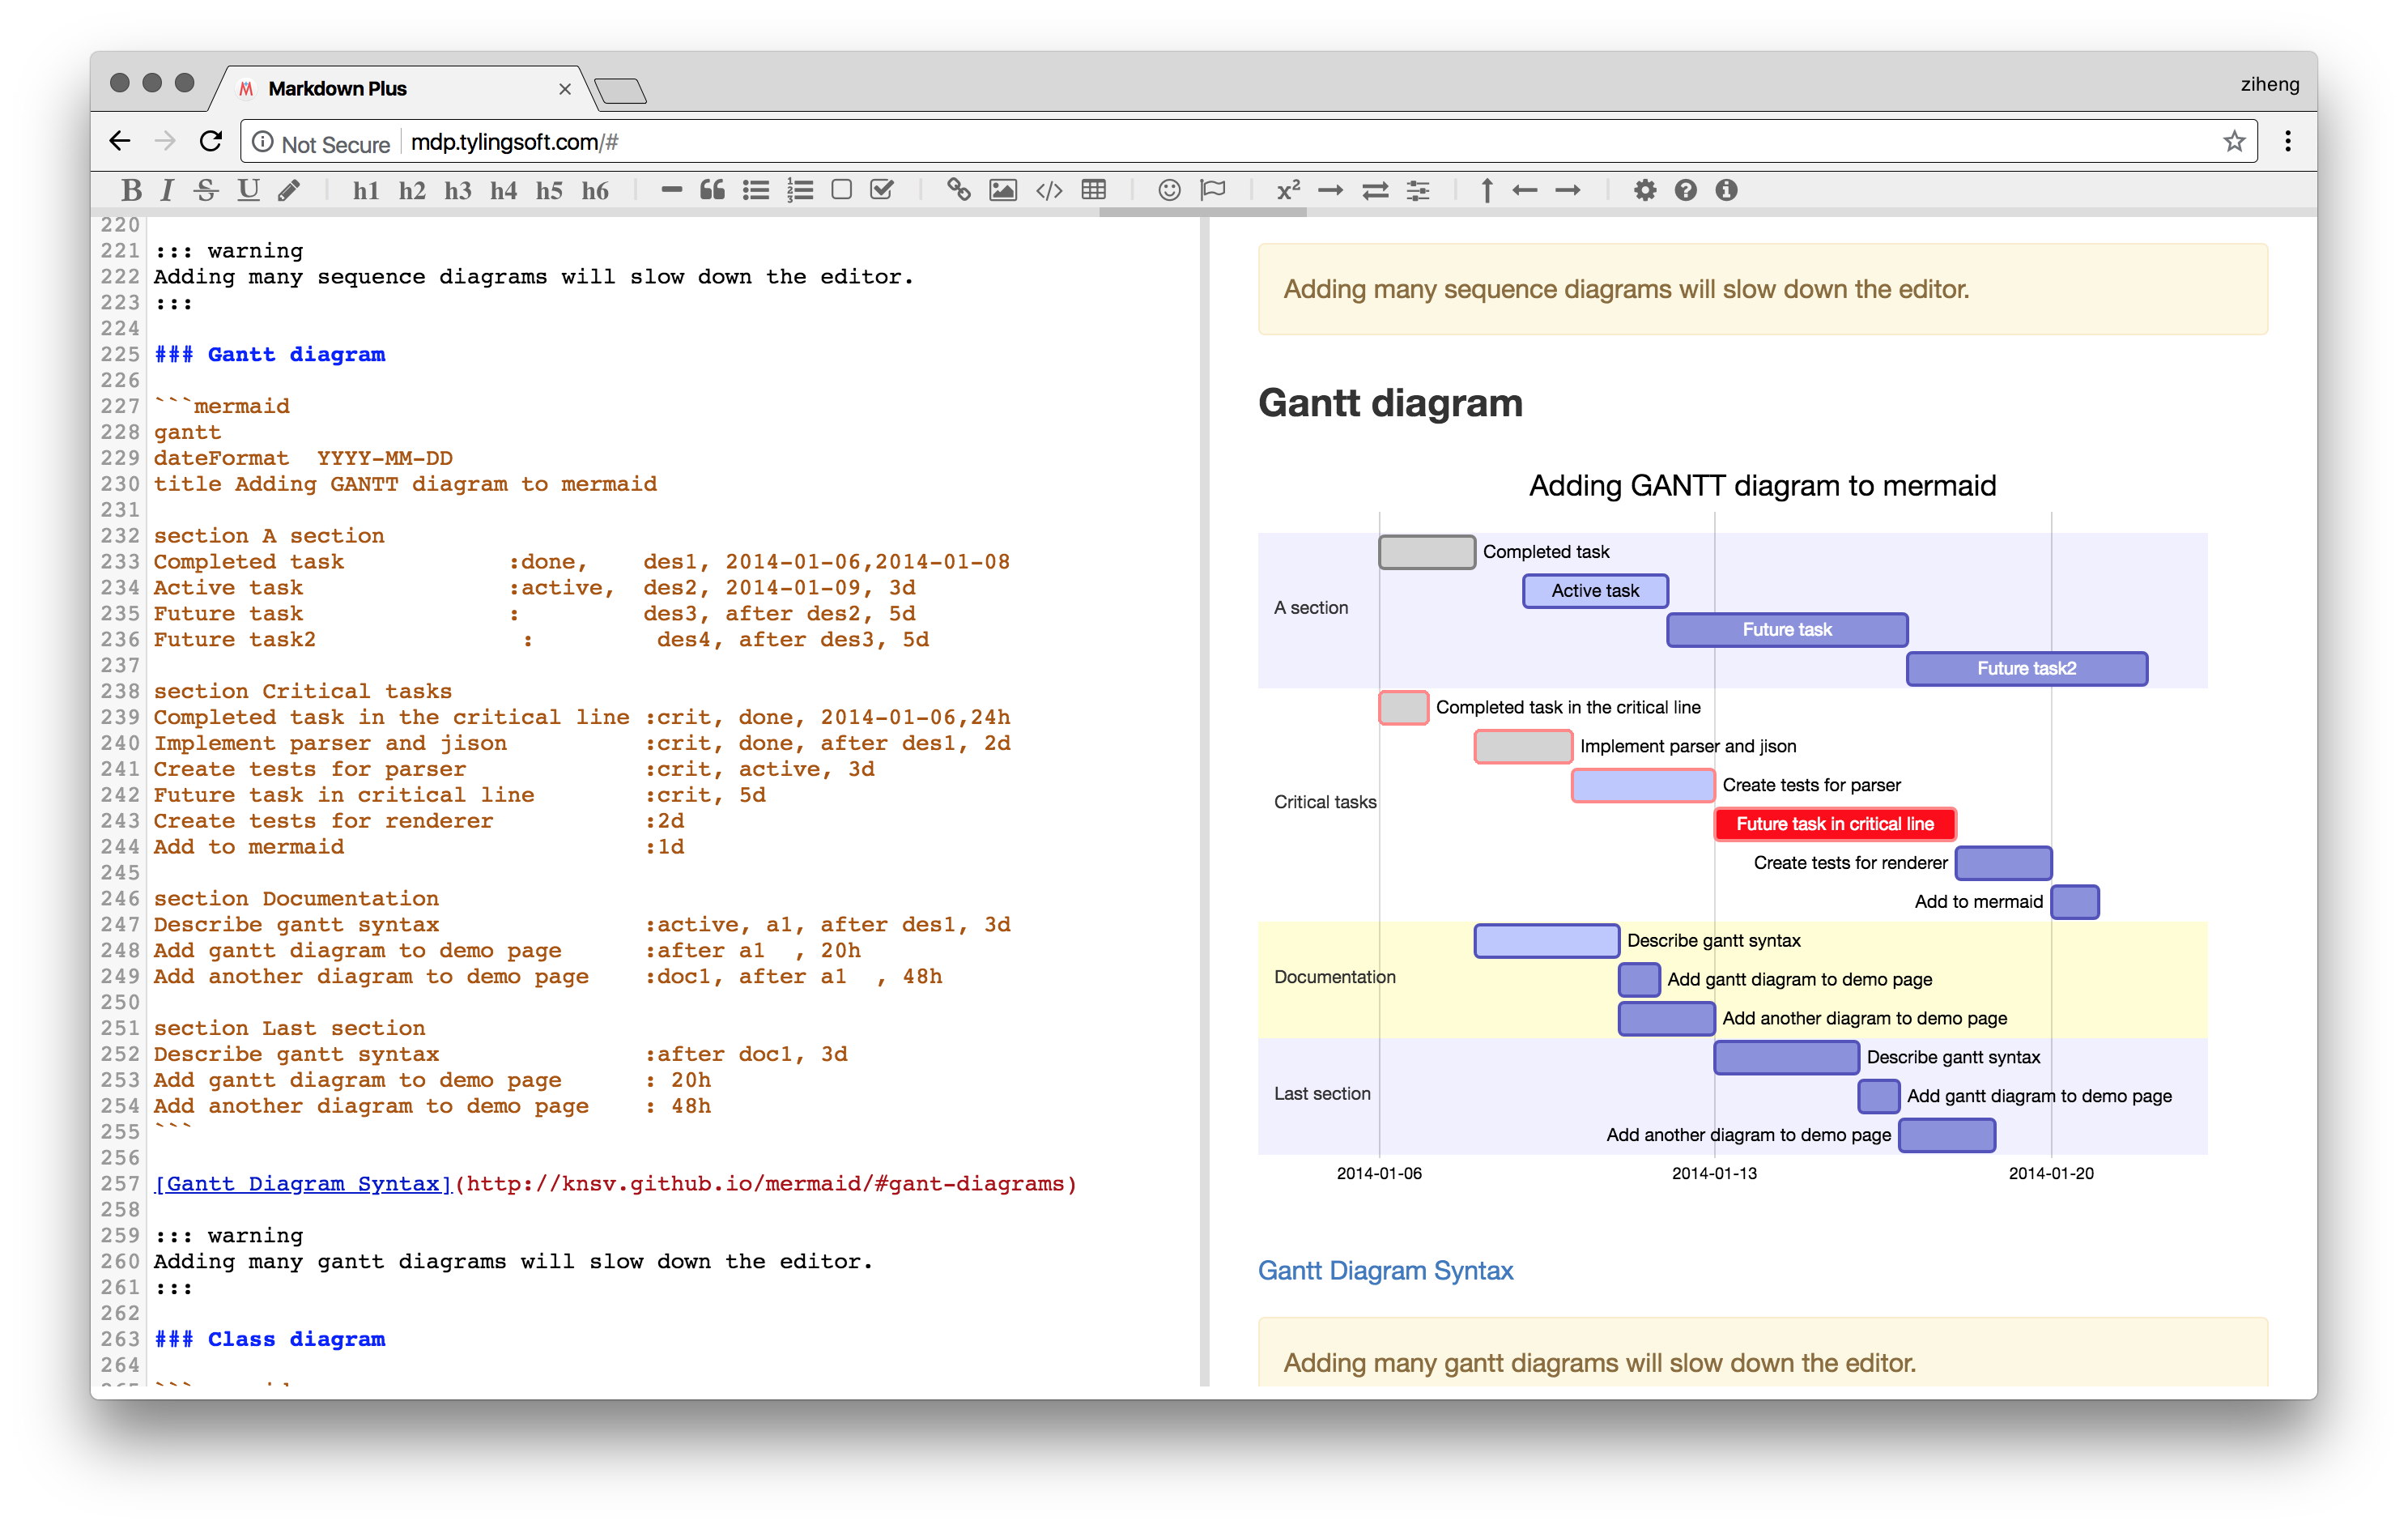Click the highlighter mark icon

(289, 190)
